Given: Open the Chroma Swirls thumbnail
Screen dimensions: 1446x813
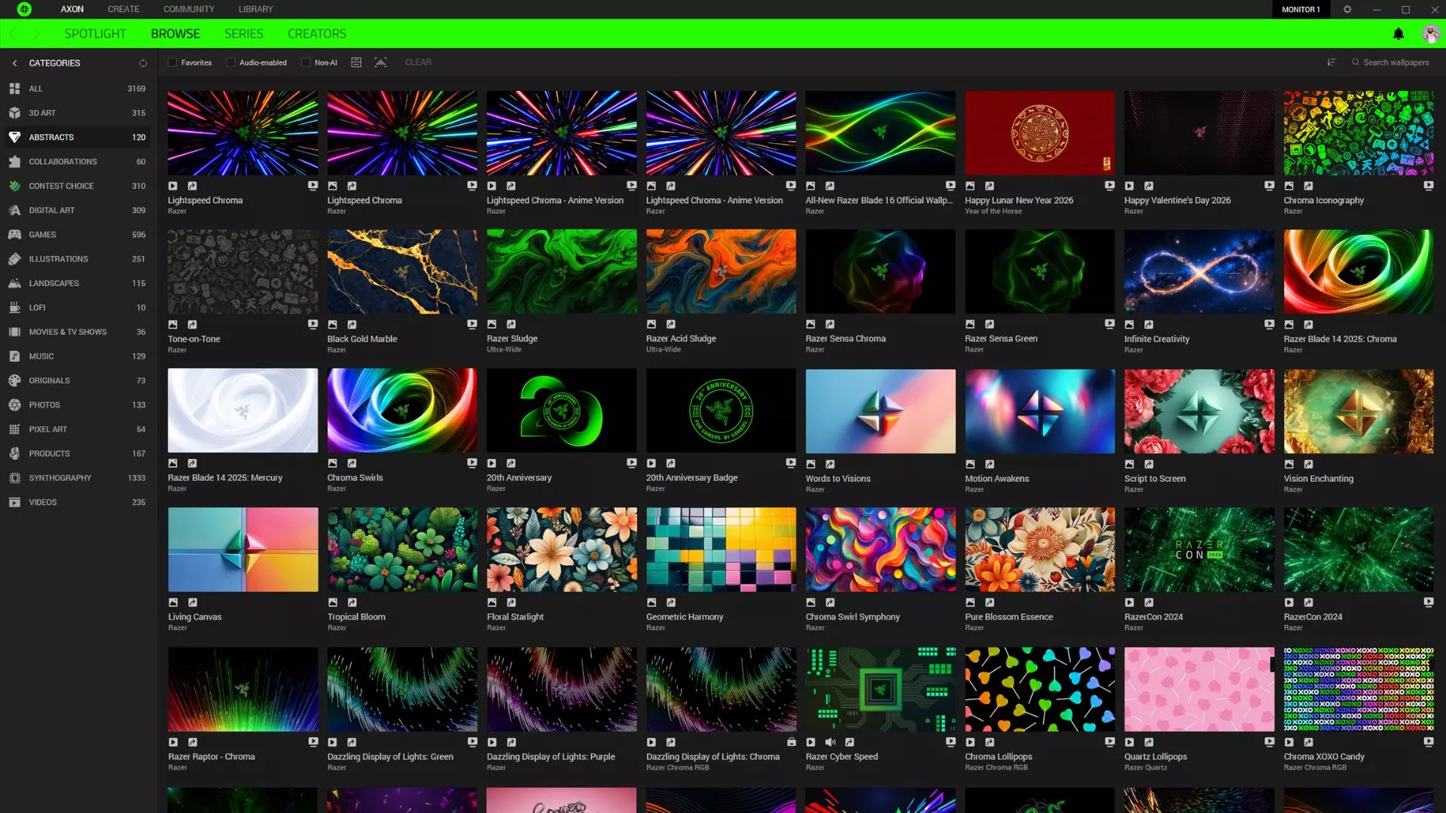Looking at the screenshot, I should 402,410.
